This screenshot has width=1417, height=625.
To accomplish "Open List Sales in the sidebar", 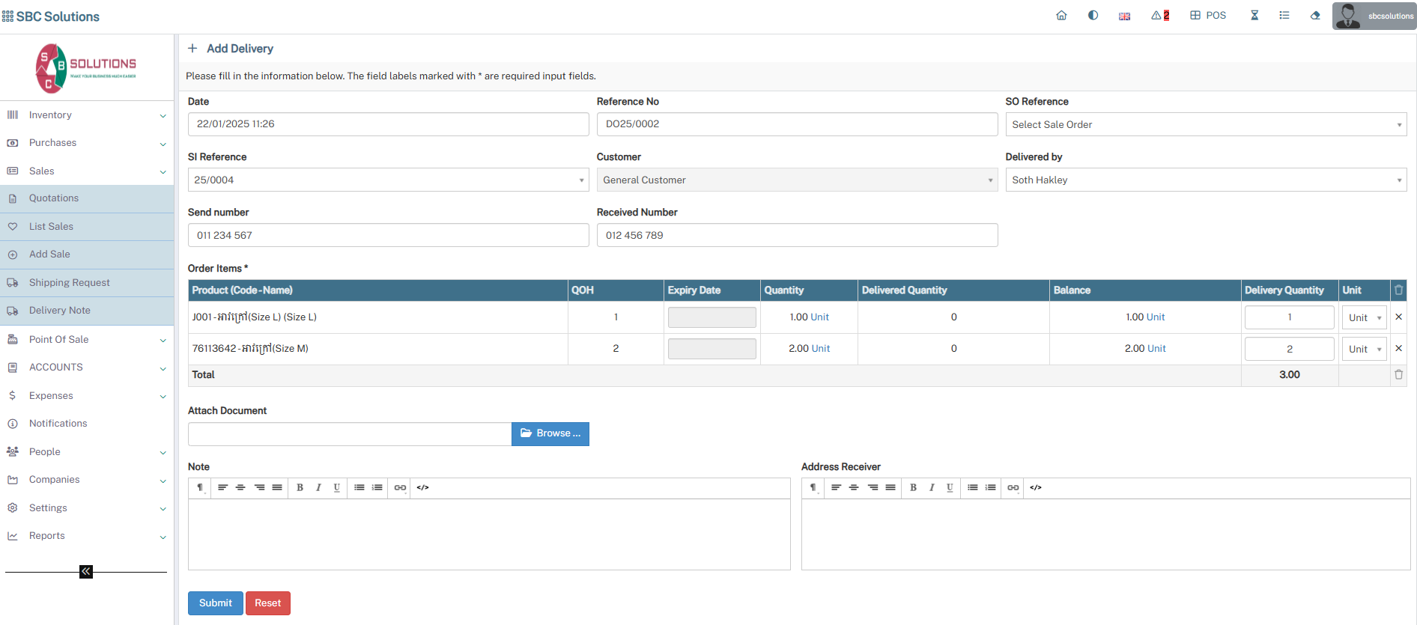I will click(x=51, y=227).
